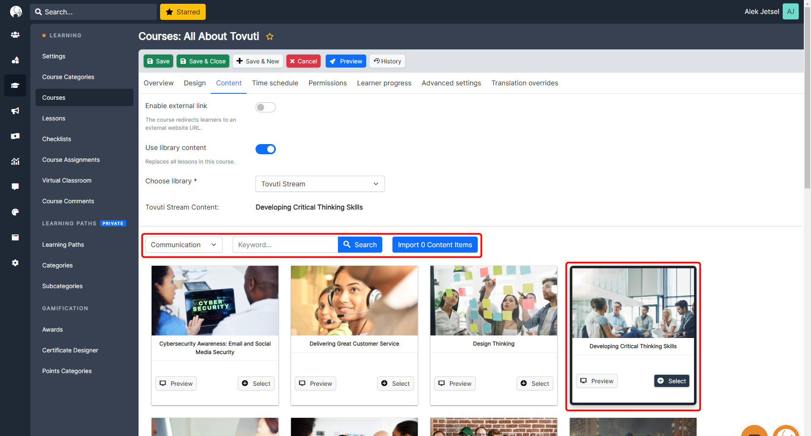Preview Developing Critical Thinking Skills card

point(597,381)
